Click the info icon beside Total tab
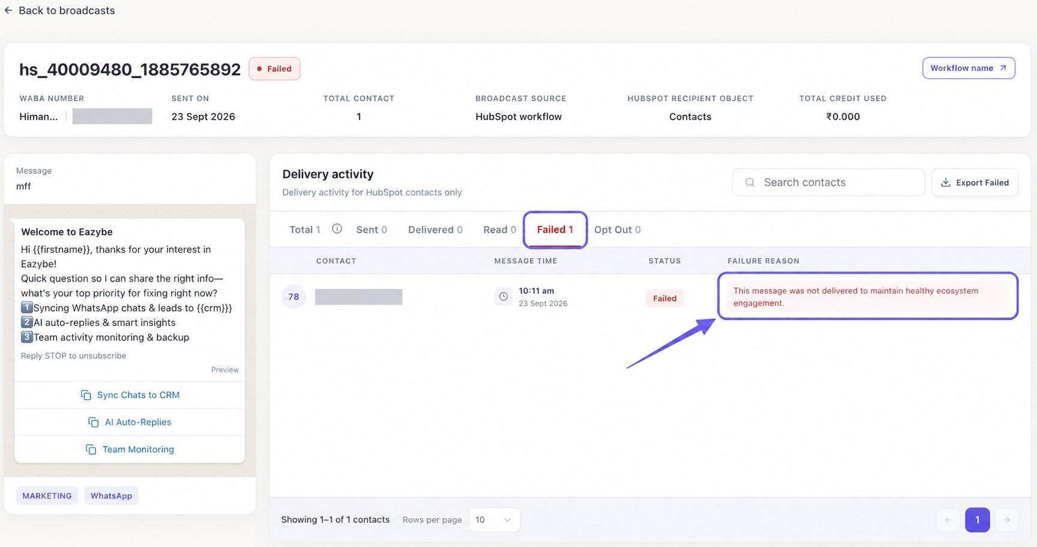Image resolution: width=1037 pixels, height=547 pixels. (x=337, y=229)
